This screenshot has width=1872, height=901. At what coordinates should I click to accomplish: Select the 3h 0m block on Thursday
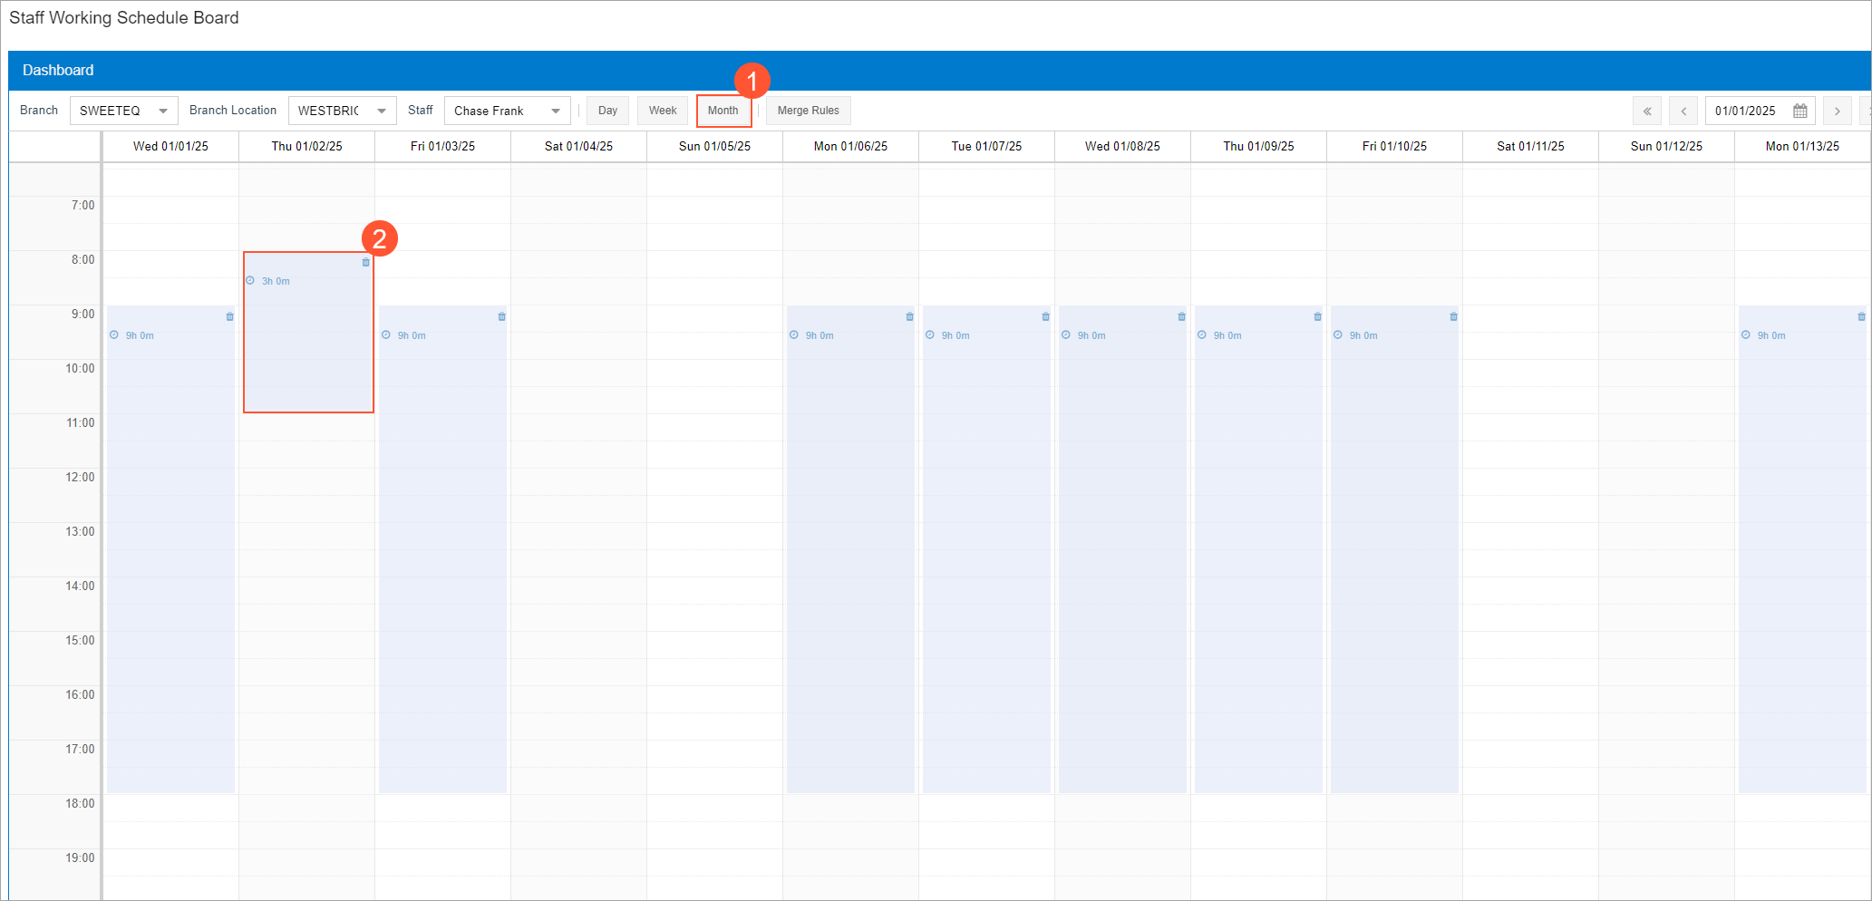tap(308, 344)
